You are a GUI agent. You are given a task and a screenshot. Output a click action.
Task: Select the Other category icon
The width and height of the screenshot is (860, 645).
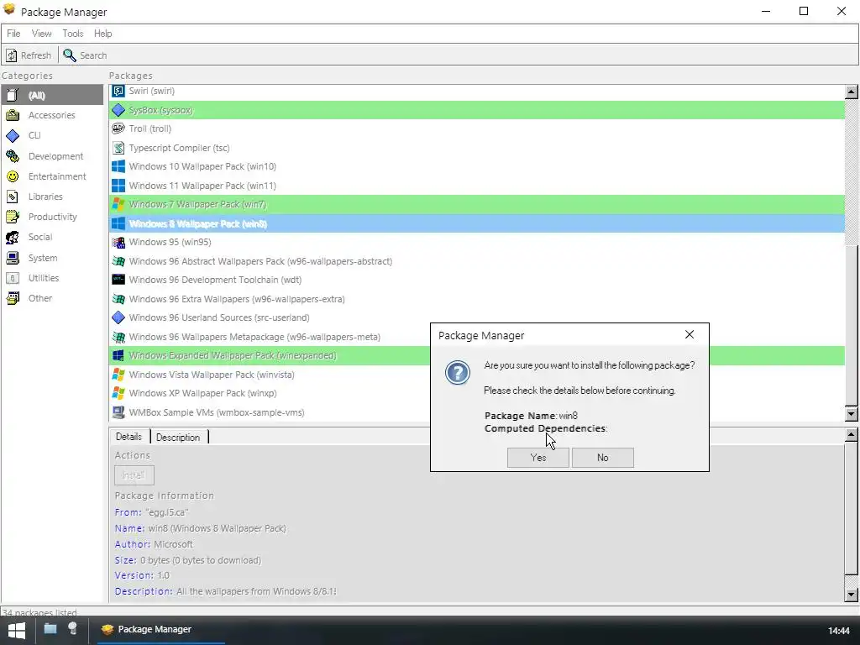pyautogui.click(x=13, y=298)
